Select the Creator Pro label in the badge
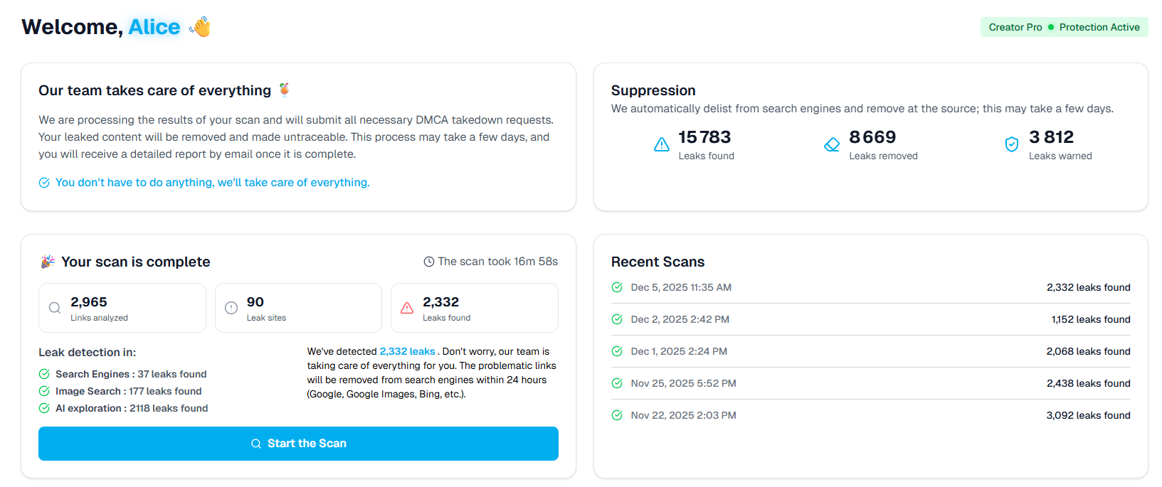Screen dimensions: 1162x487 pos(1015,27)
